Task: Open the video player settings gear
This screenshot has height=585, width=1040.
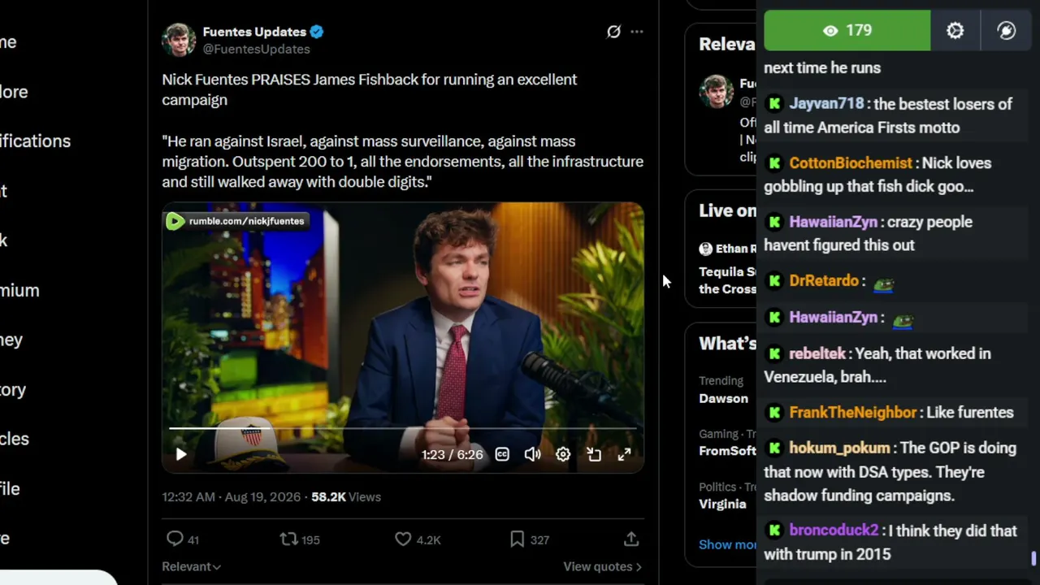Action: tap(563, 455)
